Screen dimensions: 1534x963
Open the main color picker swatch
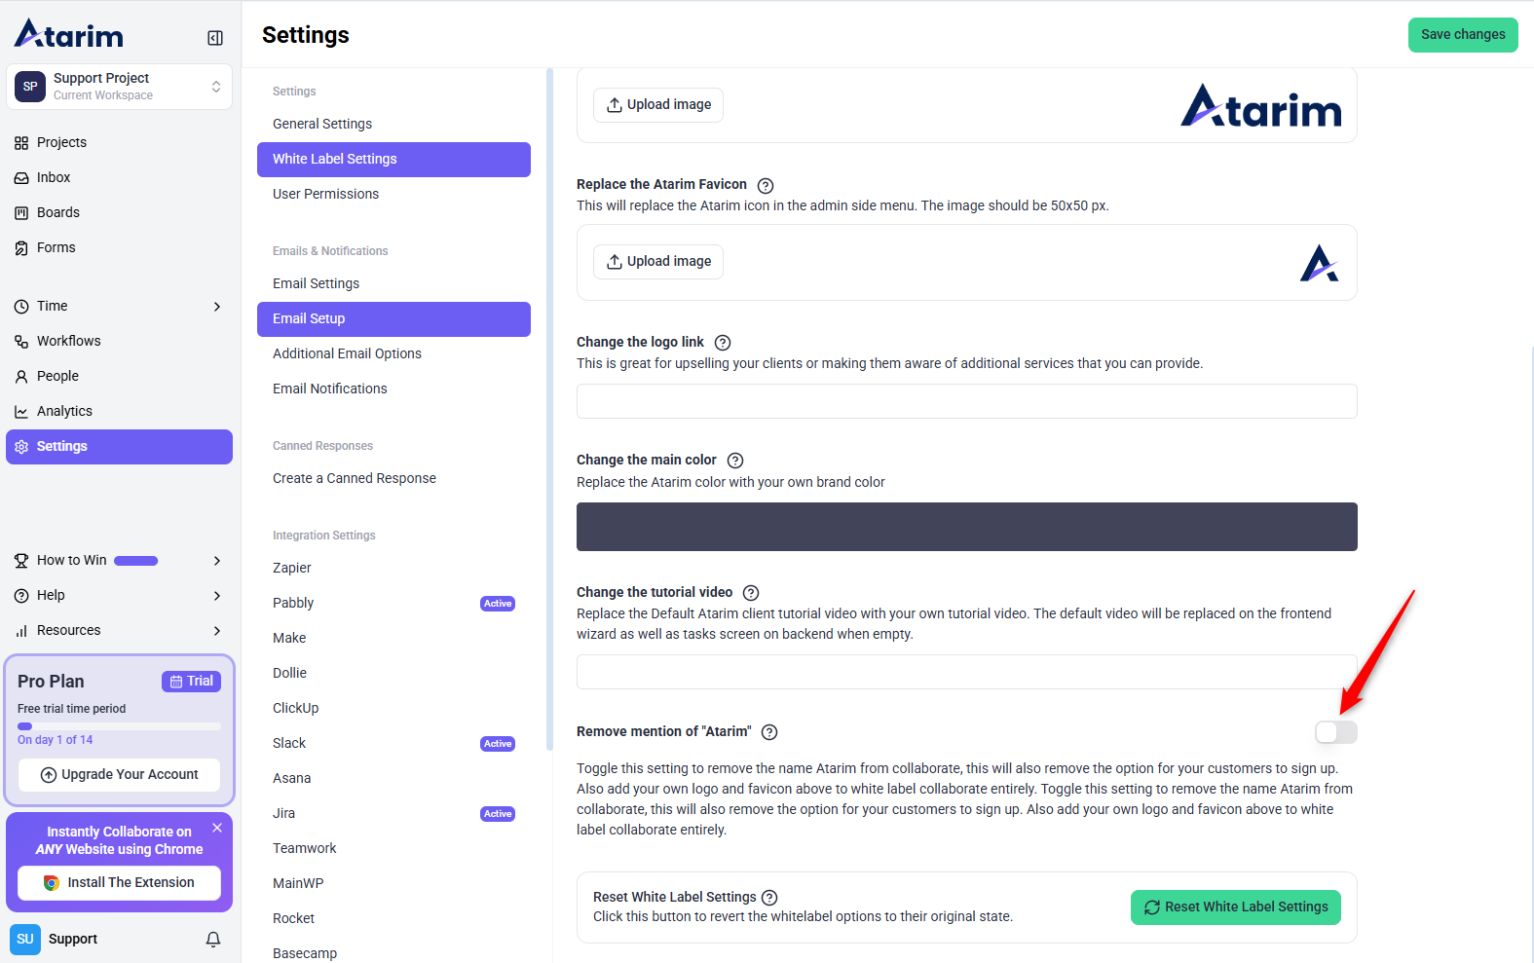click(966, 527)
